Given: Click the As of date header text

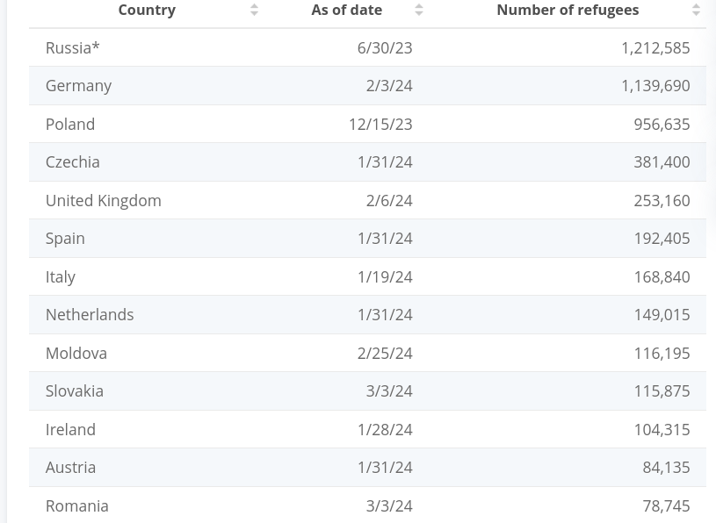Looking at the screenshot, I should point(346,10).
